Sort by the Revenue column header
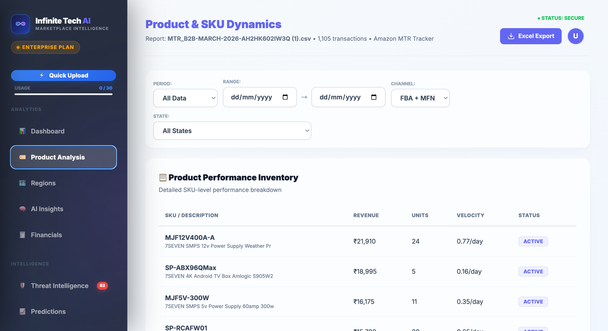The image size is (608, 331). coord(366,215)
